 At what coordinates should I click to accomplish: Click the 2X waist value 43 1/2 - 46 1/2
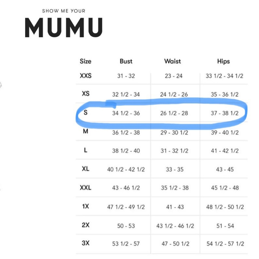(x=175, y=226)
